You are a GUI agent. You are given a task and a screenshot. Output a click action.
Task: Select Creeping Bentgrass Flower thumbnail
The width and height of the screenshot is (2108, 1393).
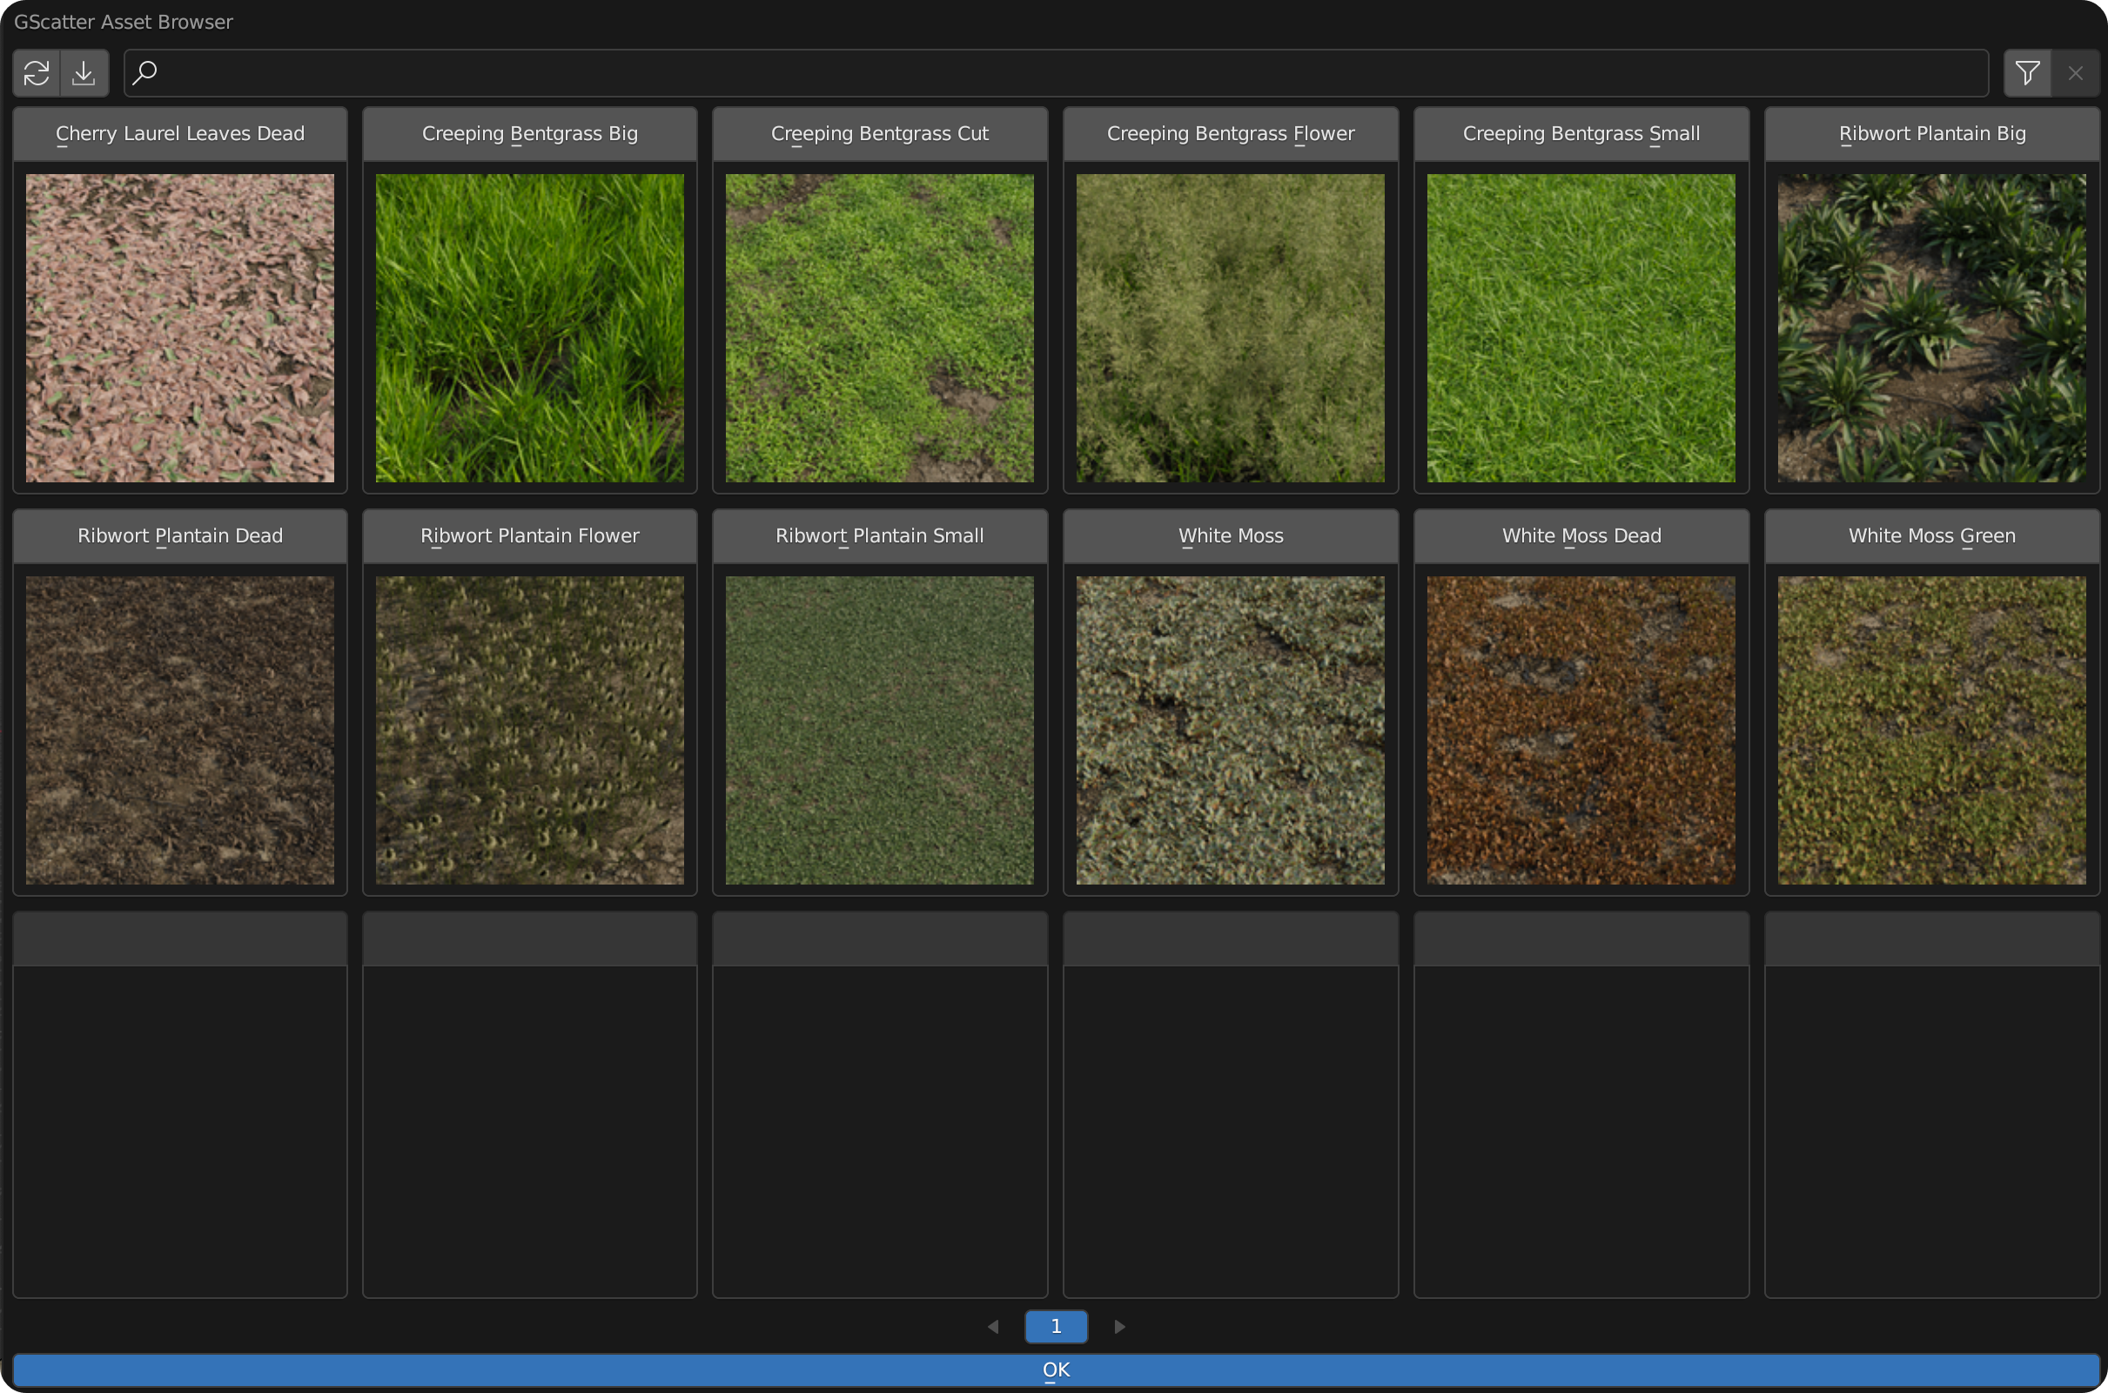(1230, 328)
